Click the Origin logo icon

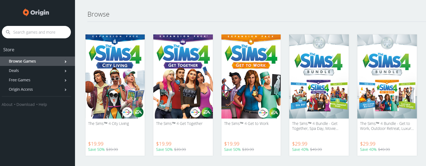26,12
